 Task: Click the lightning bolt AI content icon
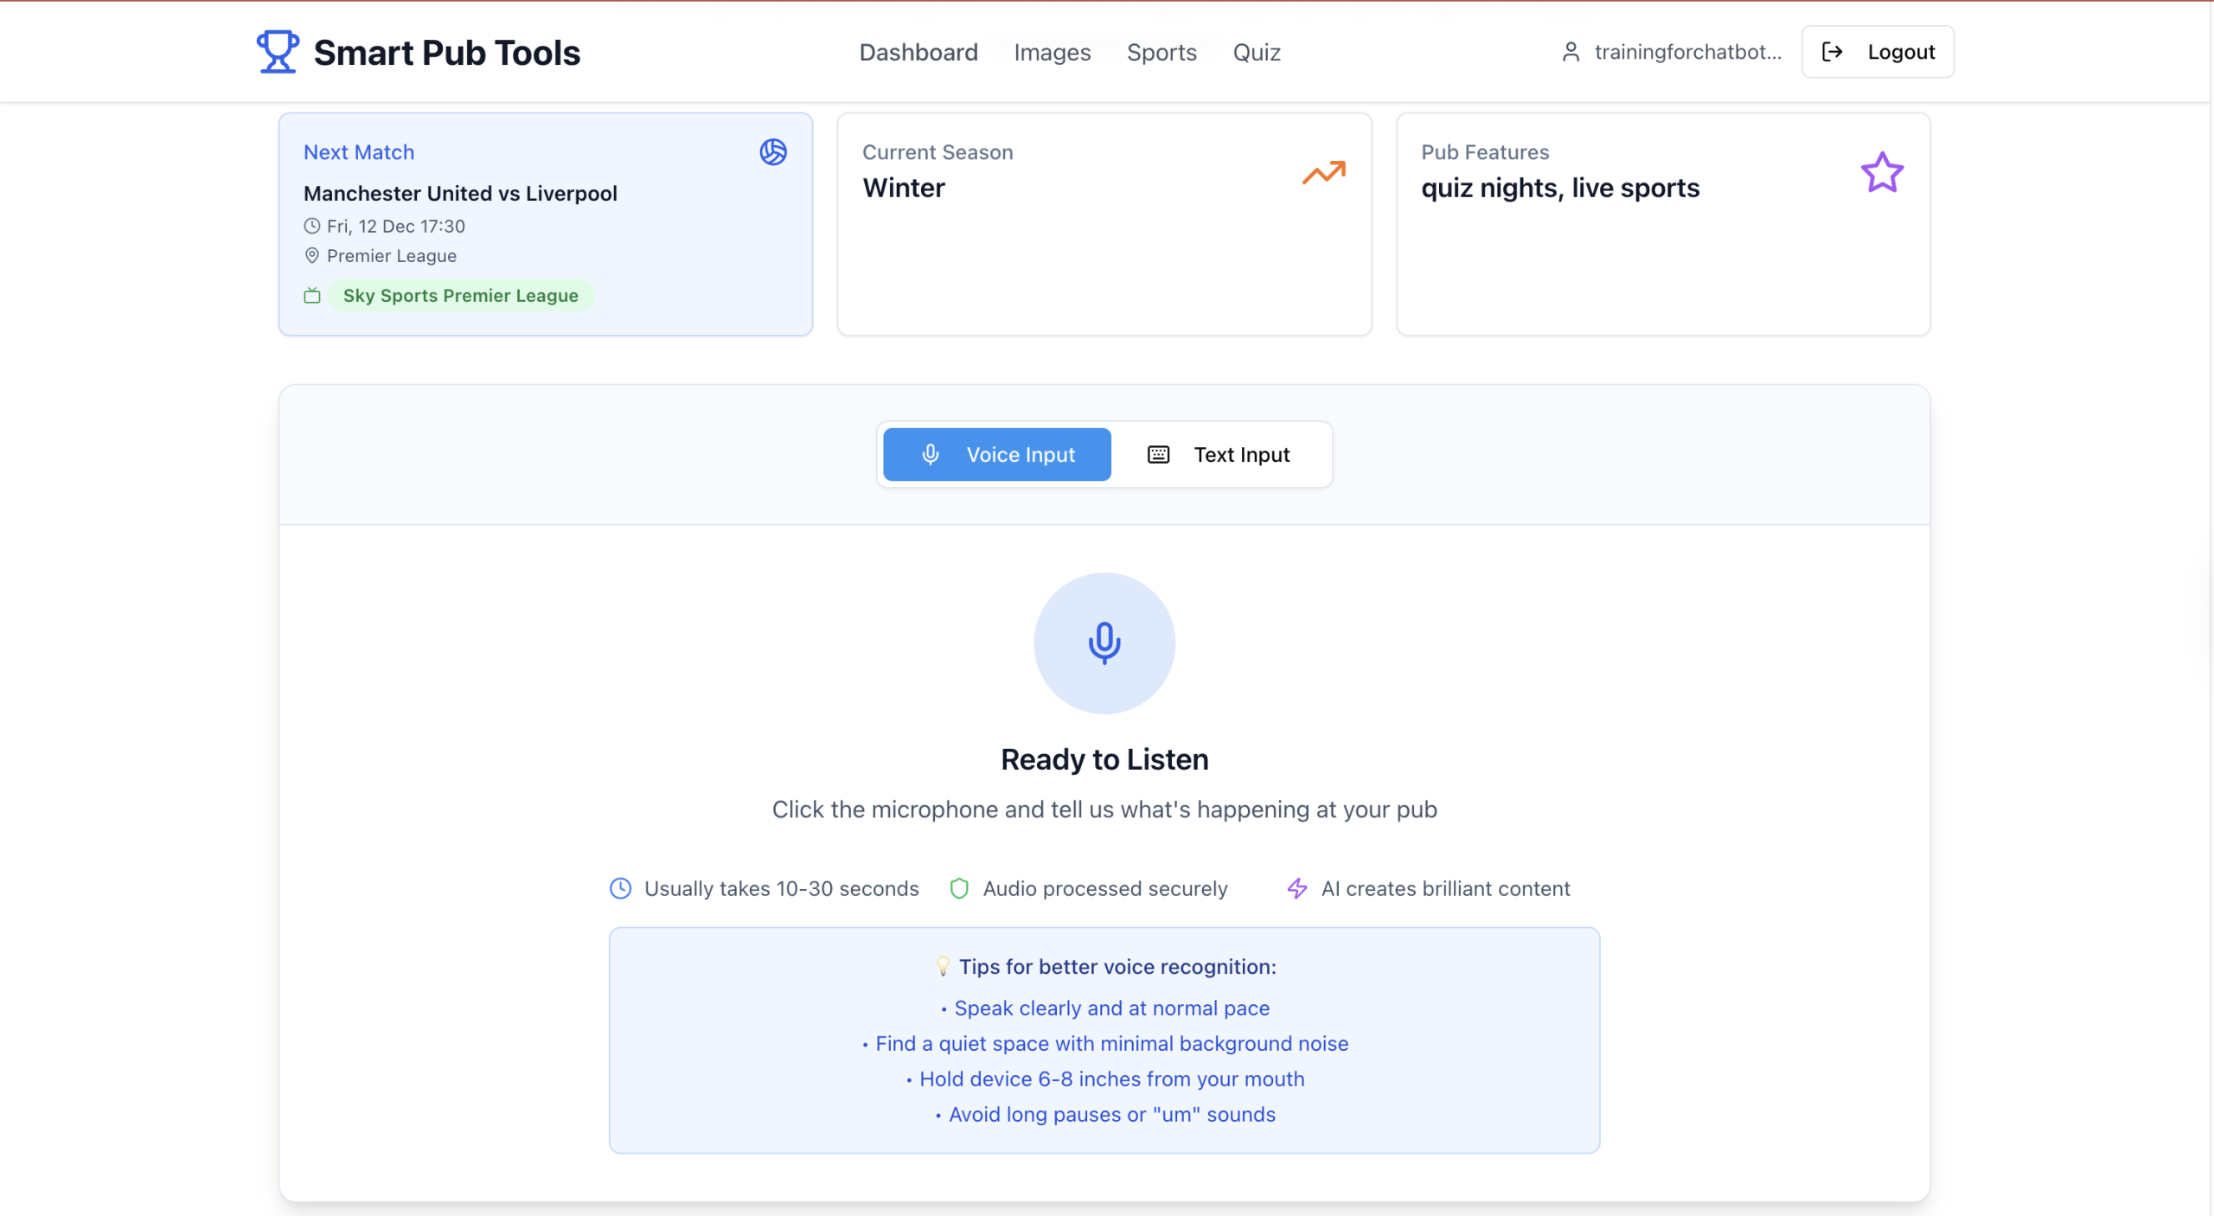click(x=1296, y=888)
